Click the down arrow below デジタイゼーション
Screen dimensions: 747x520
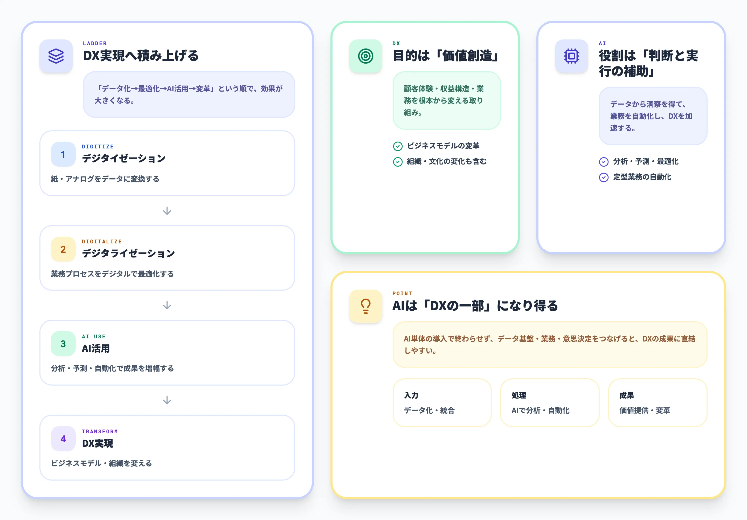[x=167, y=211]
